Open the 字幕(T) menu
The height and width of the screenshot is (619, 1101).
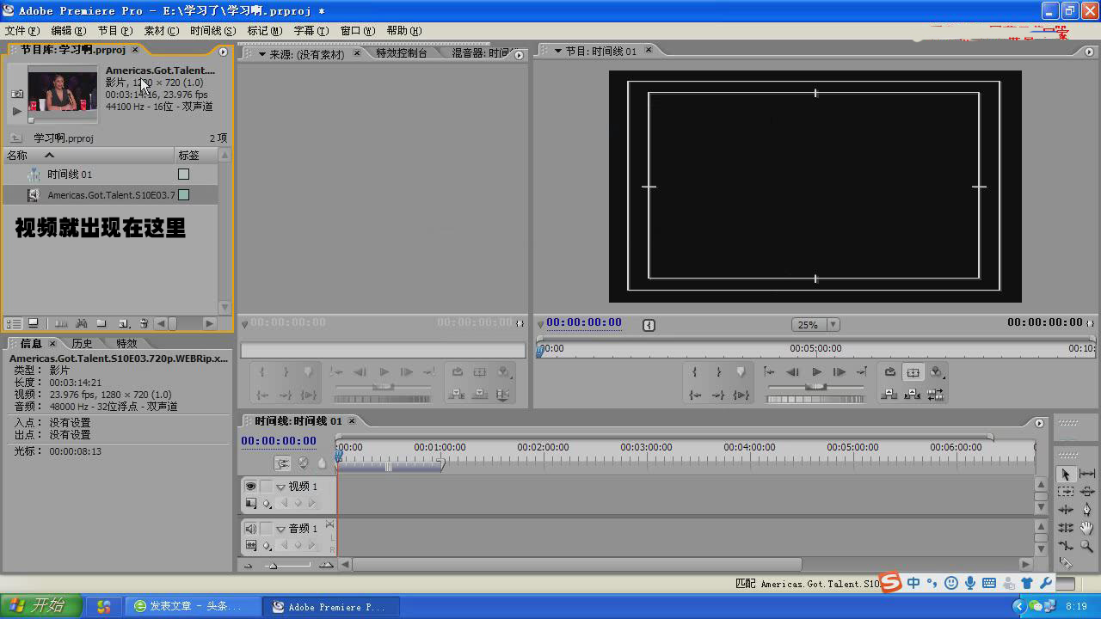pyautogui.click(x=311, y=30)
